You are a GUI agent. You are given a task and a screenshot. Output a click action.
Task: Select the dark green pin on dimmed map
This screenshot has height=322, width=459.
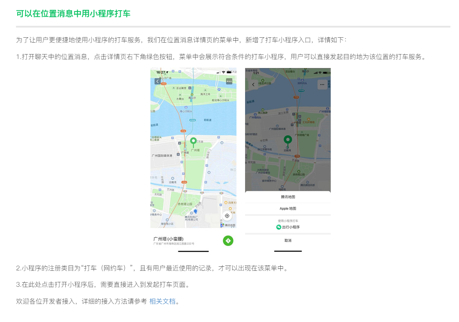[x=288, y=141]
